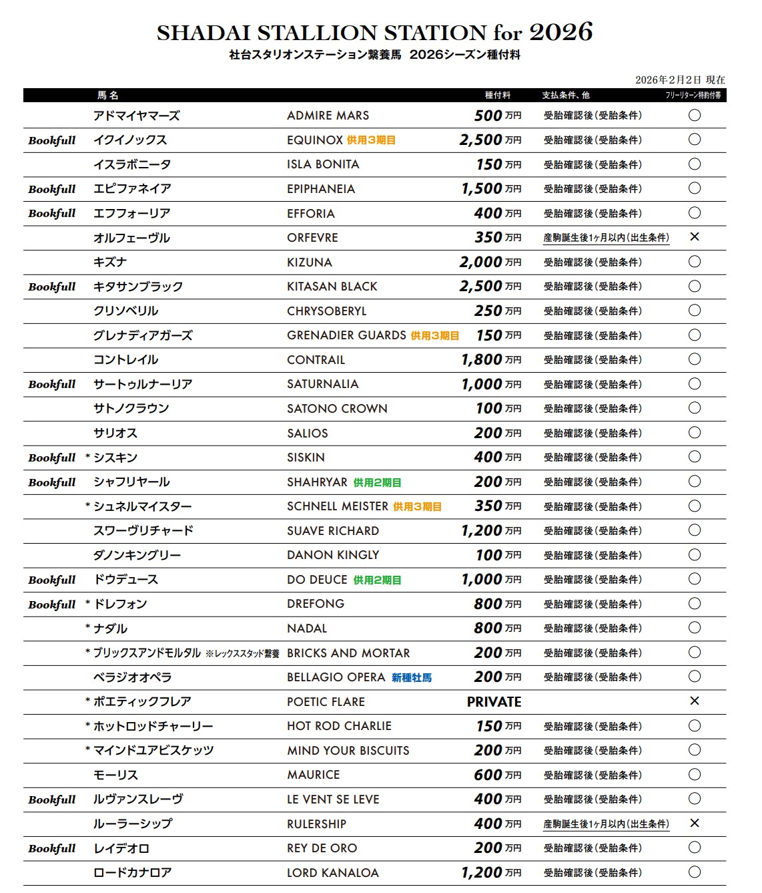Screen dimensions: 762x893
Task: Click the 支払条件、他 column header
Action: [x=565, y=96]
